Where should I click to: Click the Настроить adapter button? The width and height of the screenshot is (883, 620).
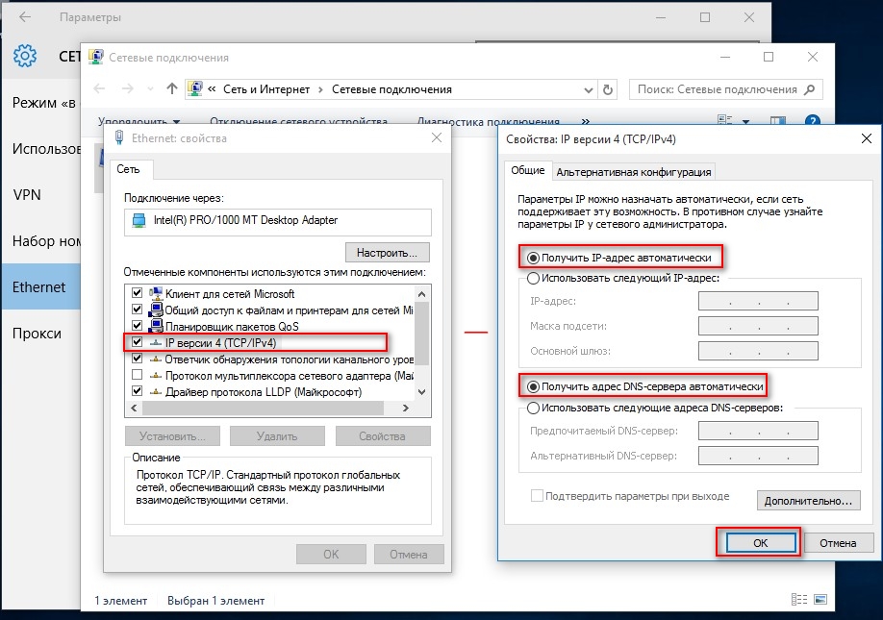point(387,253)
